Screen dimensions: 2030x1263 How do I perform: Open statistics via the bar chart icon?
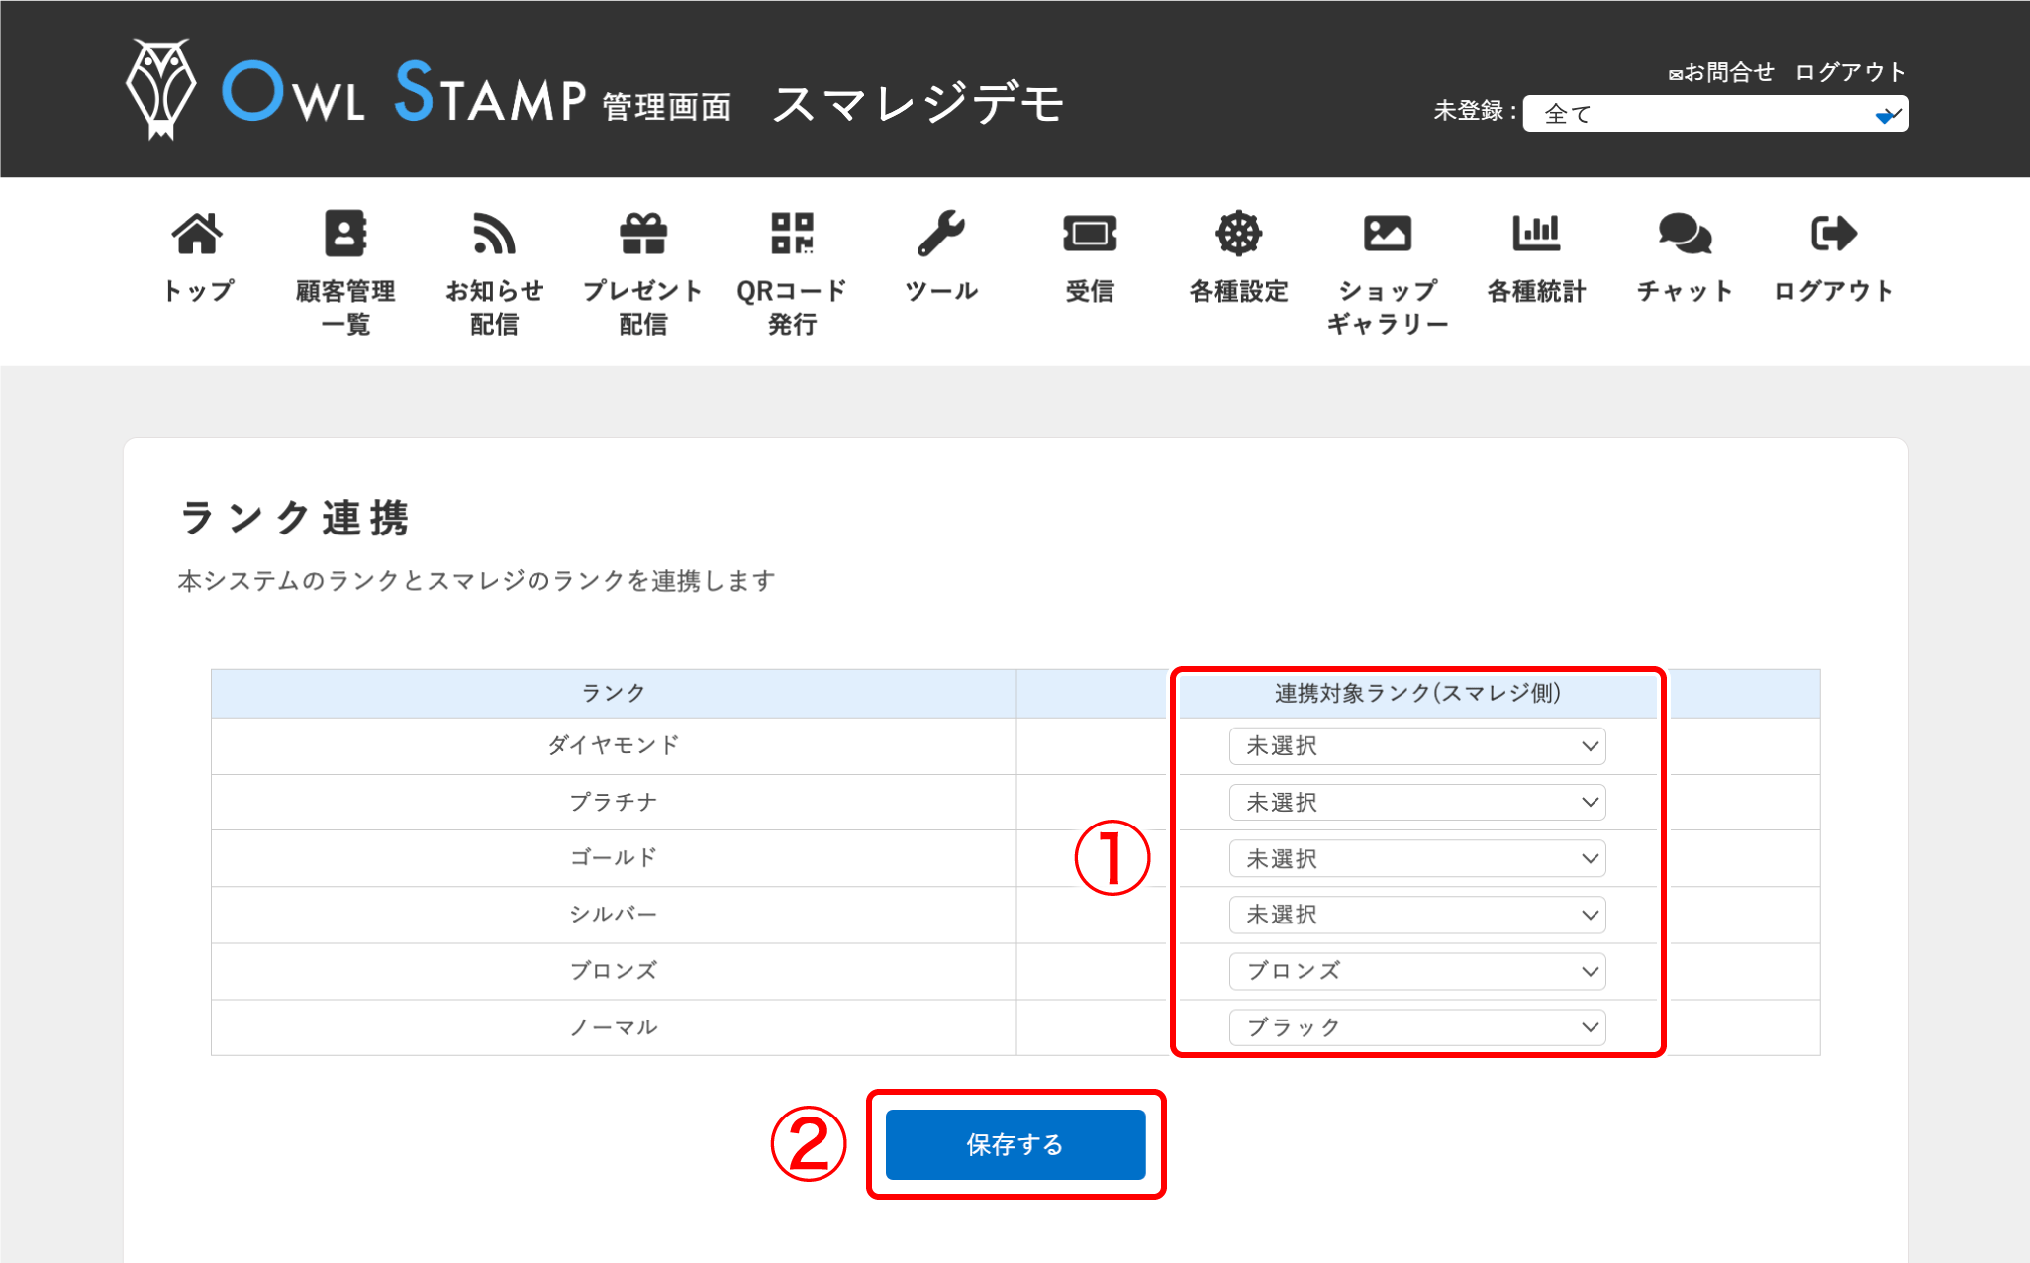coord(1536,235)
